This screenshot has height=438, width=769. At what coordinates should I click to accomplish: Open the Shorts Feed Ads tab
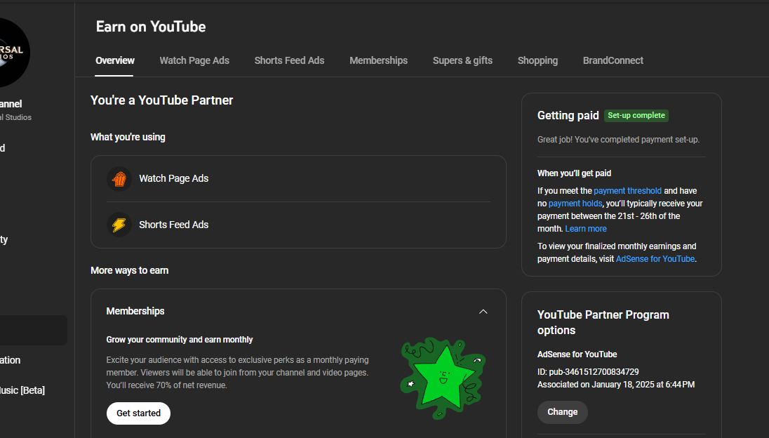[x=289, y=61]
